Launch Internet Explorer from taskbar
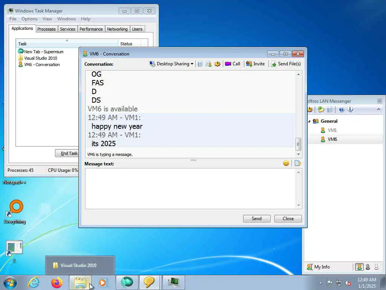The height and width of the screenshot is (290, 386). [x=34, y=282]
